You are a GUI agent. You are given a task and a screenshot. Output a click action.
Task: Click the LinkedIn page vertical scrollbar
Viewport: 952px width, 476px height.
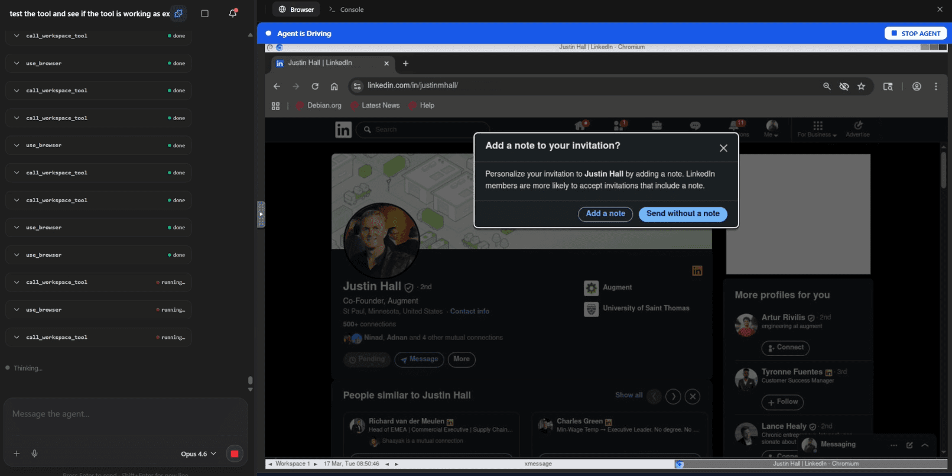pyautogui.click(x=943, y=170)
